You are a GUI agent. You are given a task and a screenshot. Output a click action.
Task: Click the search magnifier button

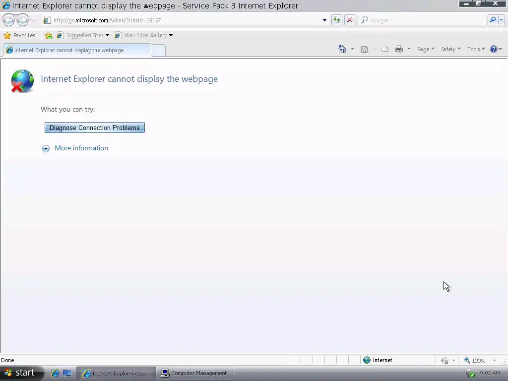(493, 20)
